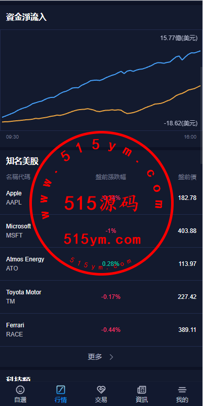Click the vertical scrollbar on right
This screenshot has width=203, height=406.
[201, 115]
